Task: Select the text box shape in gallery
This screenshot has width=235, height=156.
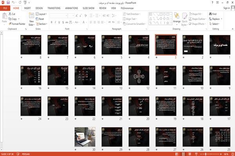Action: [x=150, y=14]
